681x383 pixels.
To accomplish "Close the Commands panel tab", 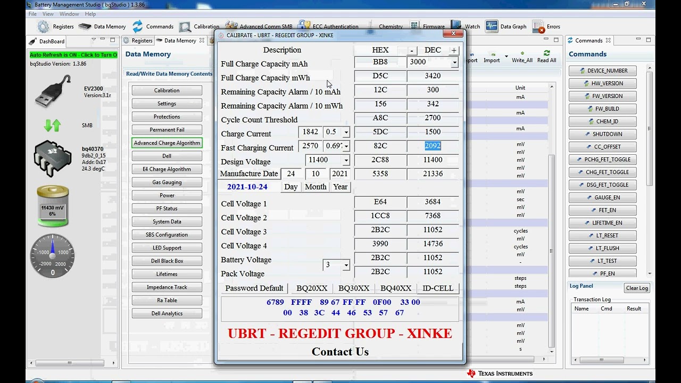I will (608, 40).
